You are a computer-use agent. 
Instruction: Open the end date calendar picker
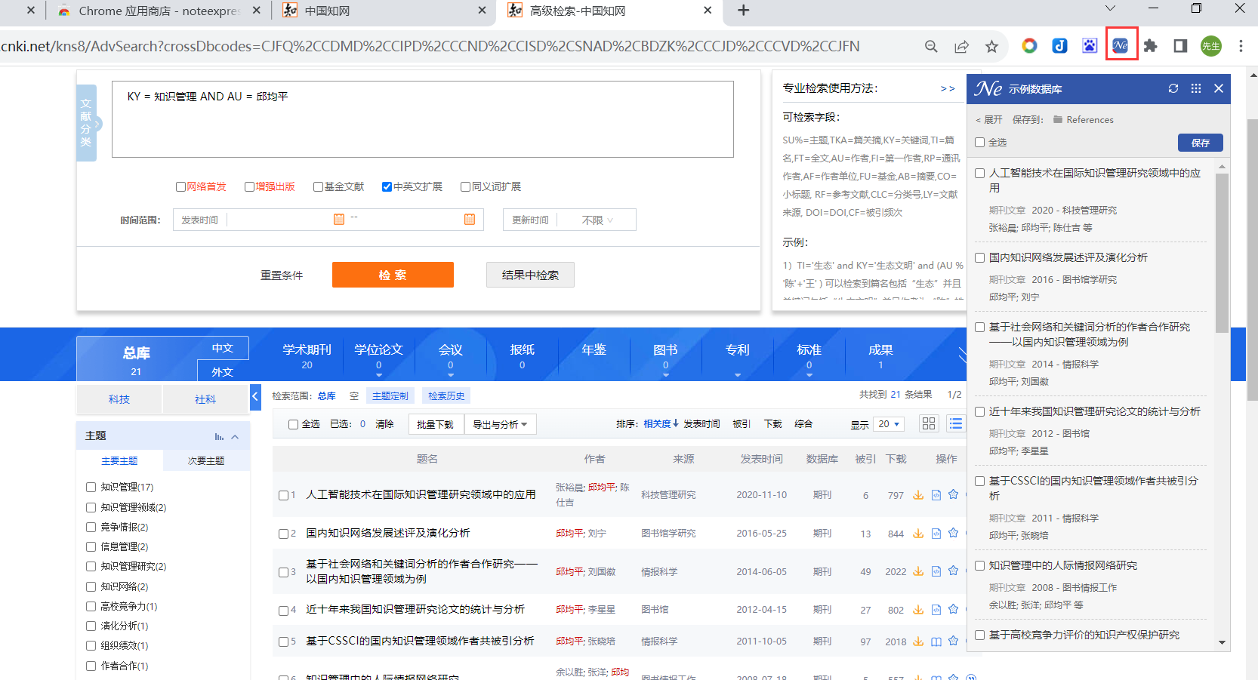coord(470,219)
